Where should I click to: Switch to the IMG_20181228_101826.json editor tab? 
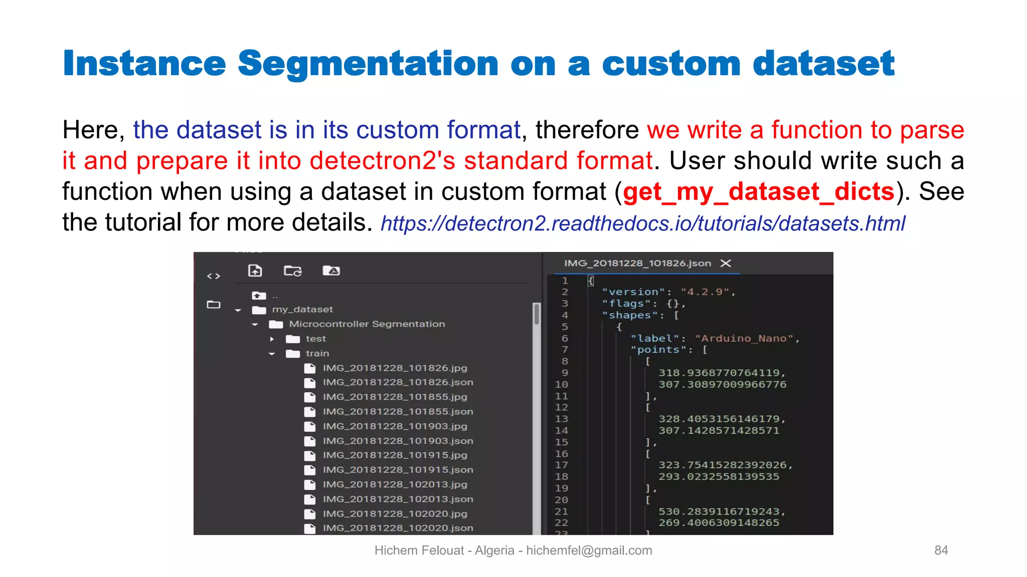point(637,263)
